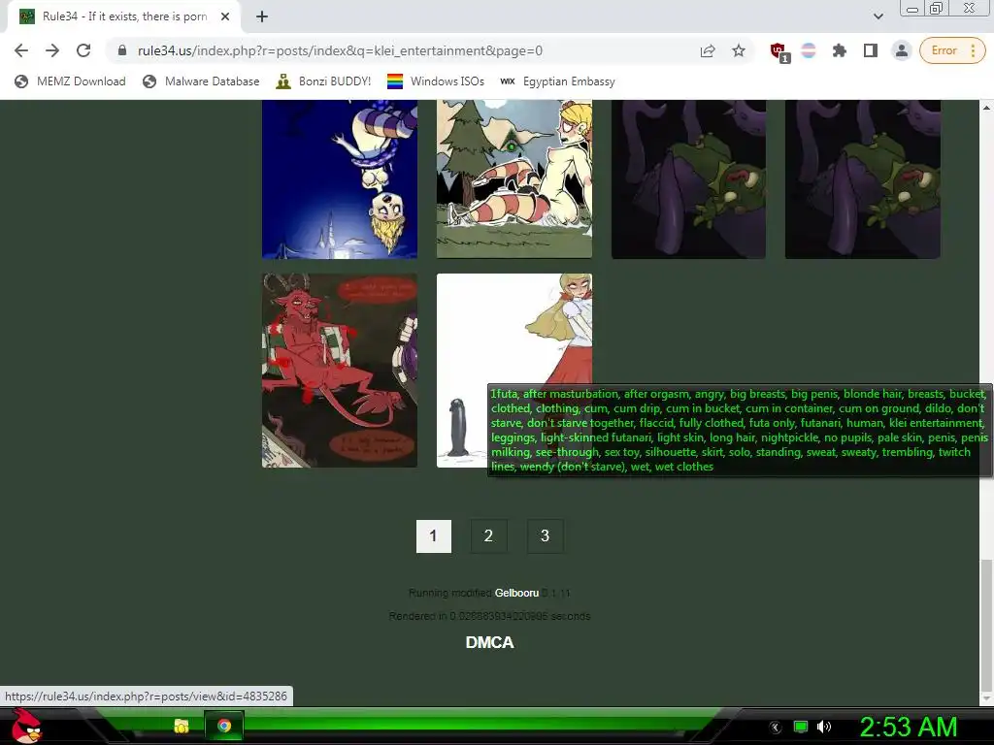Image resolution: width=994 pixels, height=745 pixels.
Task: Open the Egyptian Embassy bookmark
Action: pyautogui.click(x=558, y=81)
